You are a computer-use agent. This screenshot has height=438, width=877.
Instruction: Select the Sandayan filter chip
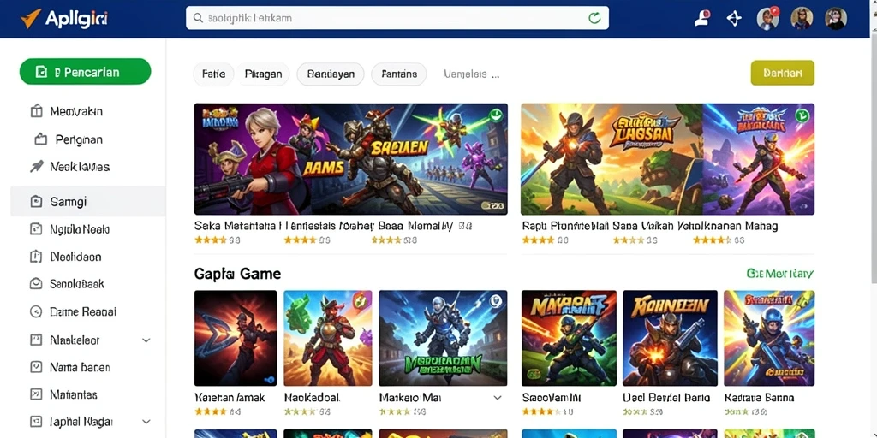click(x=331, y=74)
